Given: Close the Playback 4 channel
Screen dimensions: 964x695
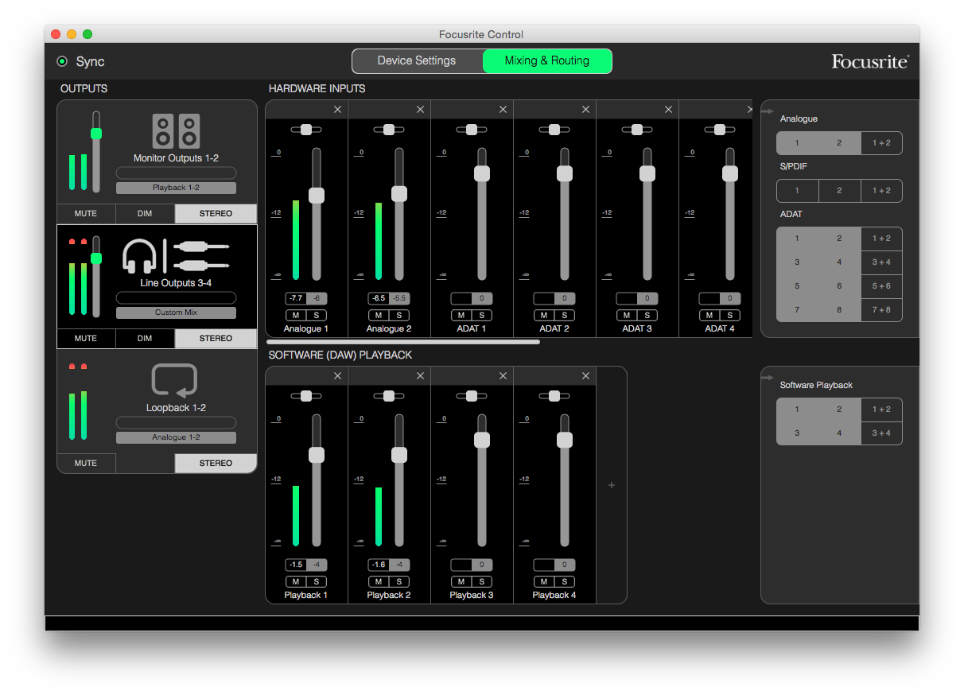Looking at the screenshot, I should pos(585,375).
